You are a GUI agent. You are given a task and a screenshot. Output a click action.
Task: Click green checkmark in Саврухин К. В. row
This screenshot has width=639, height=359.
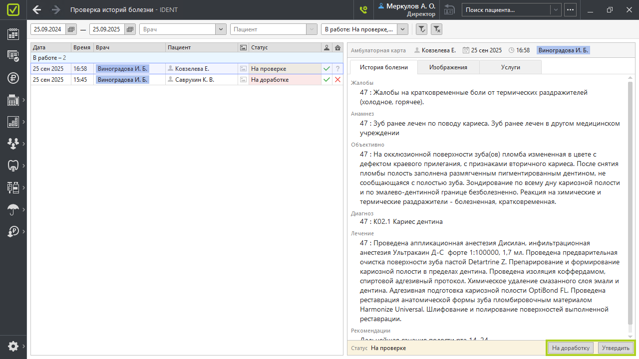click(x=326, y=80)
